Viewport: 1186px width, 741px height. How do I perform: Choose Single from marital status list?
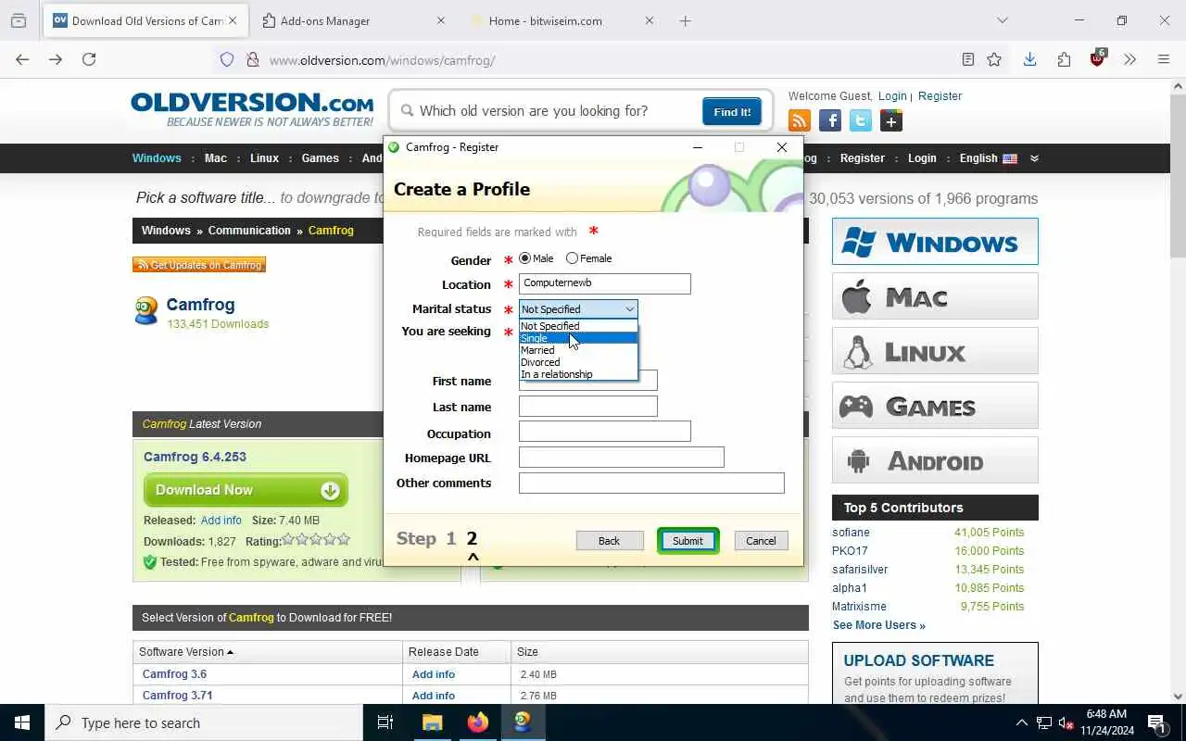tap(578, 338)
